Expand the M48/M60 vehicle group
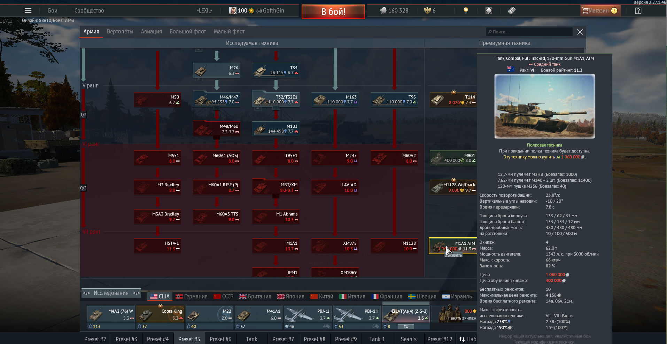Viewport: 667px width, 344px height. pos(217,129)
